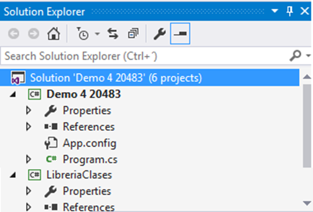Select Properties under LibreriaClases
The height and width of the screenshot is (212, 313).
coord(87,191)
